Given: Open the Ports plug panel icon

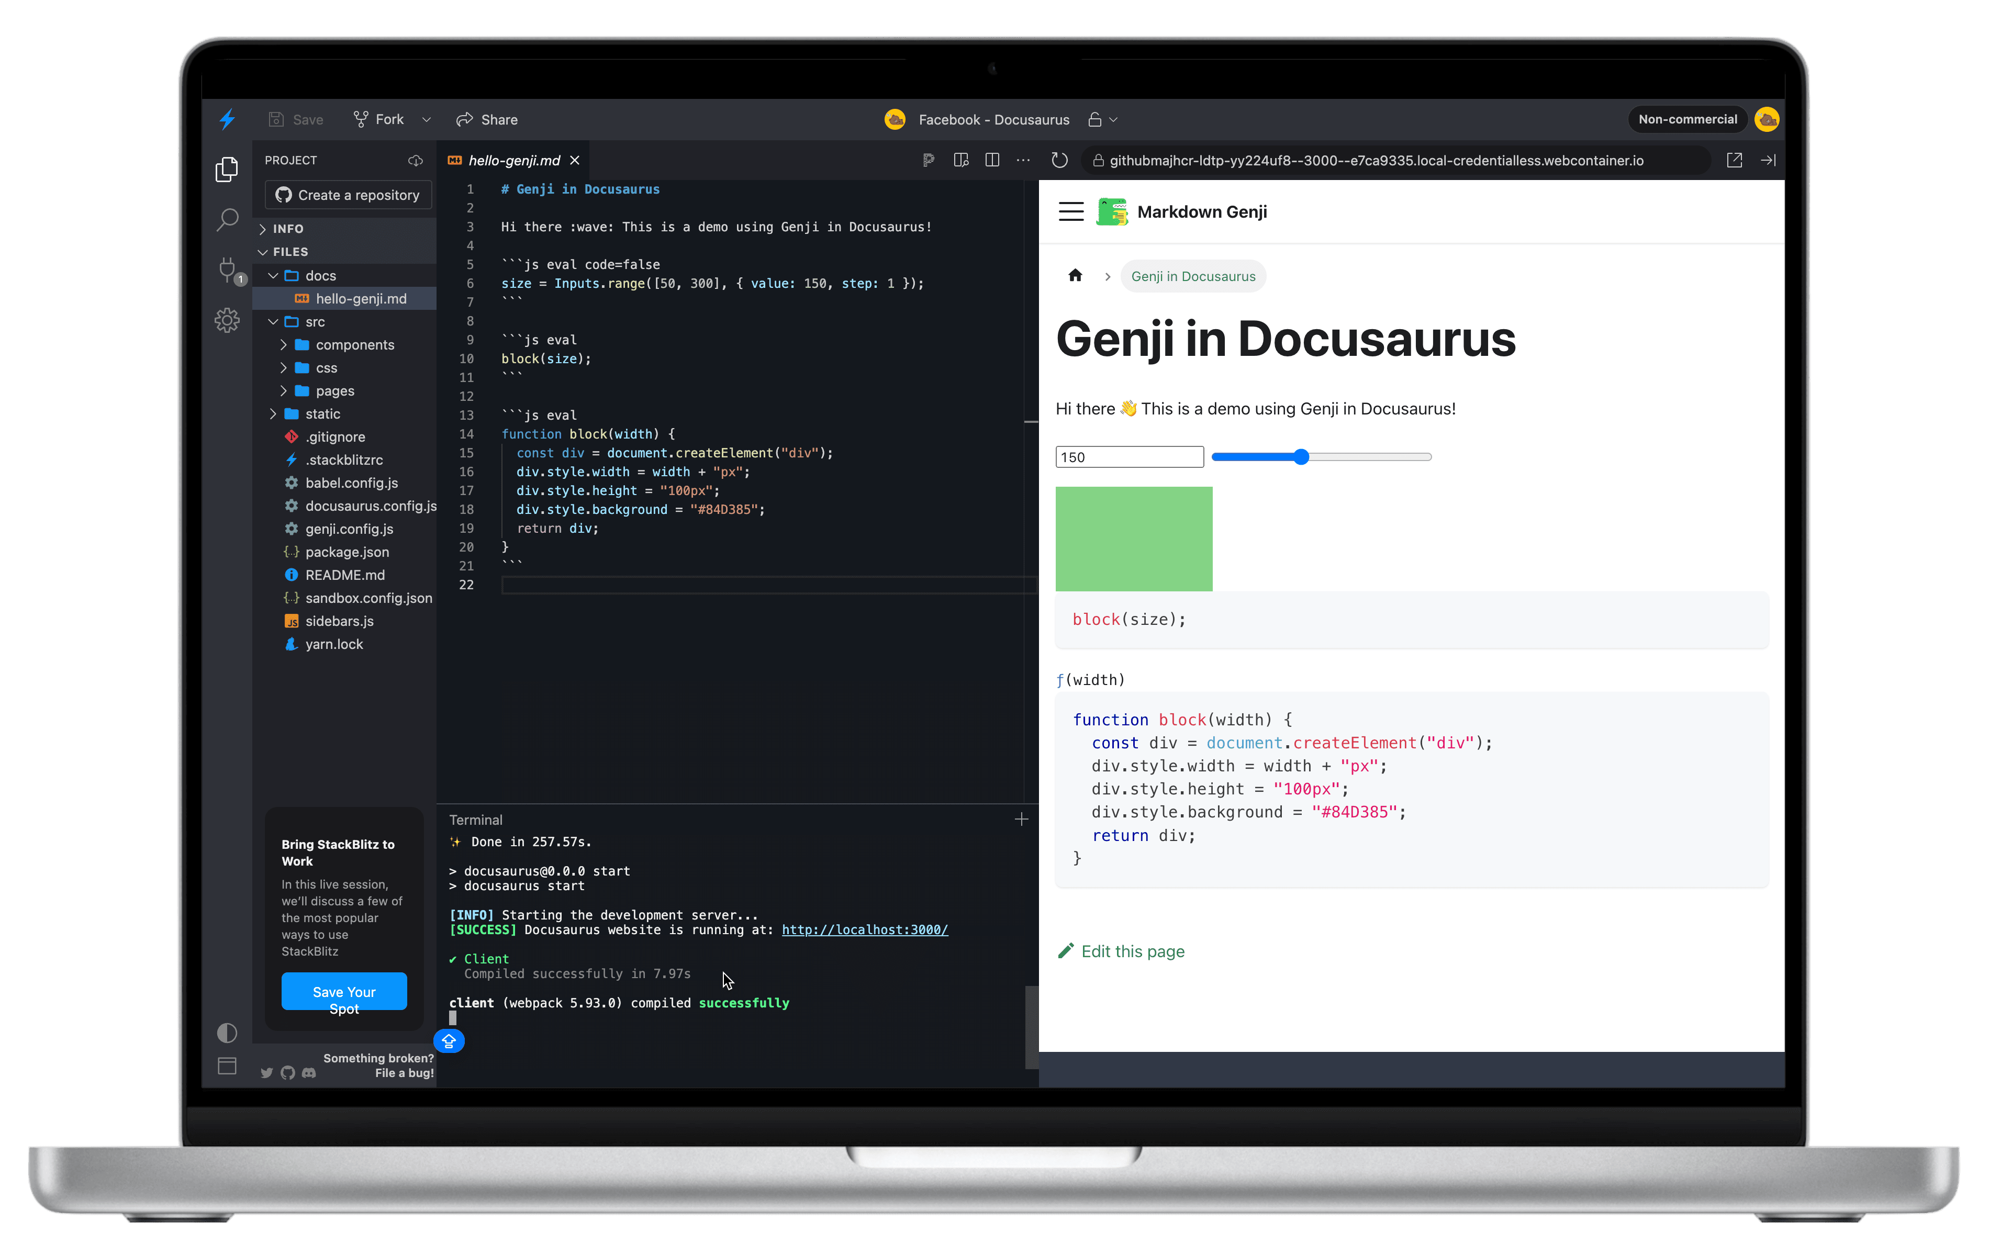Looking at the screenshot, I should pos(227,269).
